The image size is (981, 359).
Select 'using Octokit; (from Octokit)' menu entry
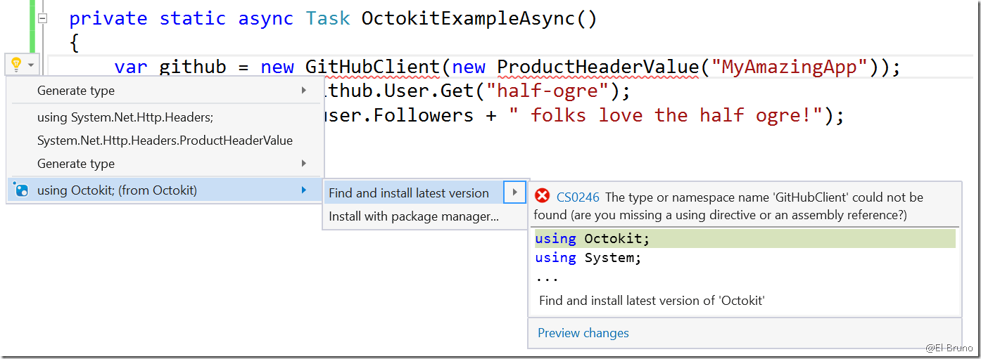click(117, 190)
